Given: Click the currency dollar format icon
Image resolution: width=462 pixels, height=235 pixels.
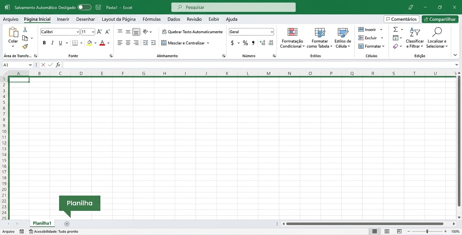Looking at the screenshot, I should (x=232, y=43).
